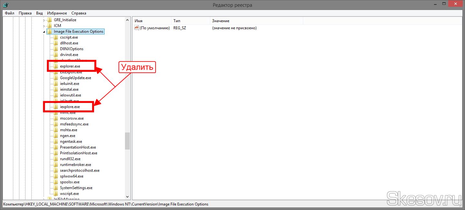Expand the GRE_Initialize tree node
This screenshot has width=465, height=210.
[x=44, y=20]
